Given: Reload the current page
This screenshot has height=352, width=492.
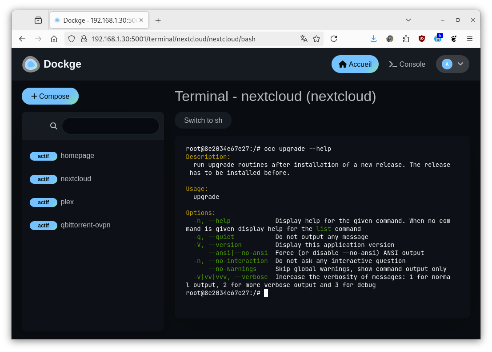Looking at the screenshot, I should click(x=334, y=39).
